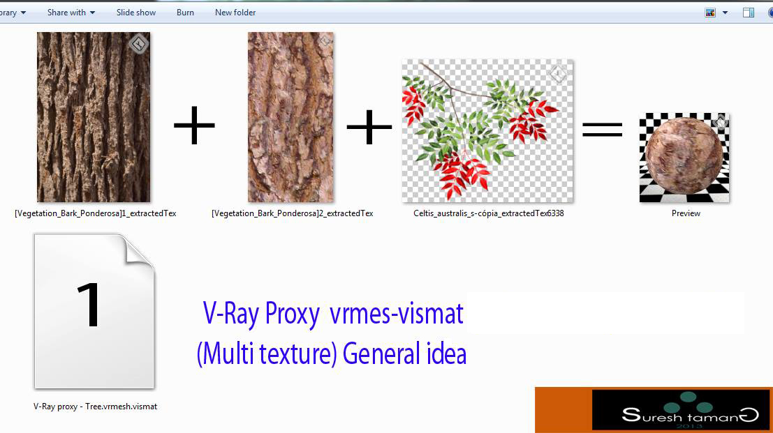
Task: Select the Preview filename label
Action: click(x=685, y=213)
